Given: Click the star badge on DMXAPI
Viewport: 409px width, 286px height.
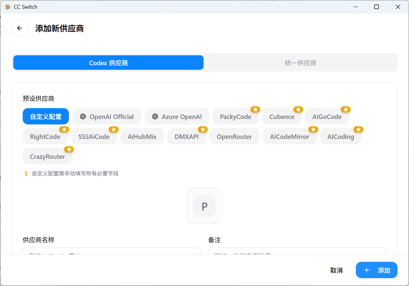Looking at the screenshot, I should pos(203,129).
